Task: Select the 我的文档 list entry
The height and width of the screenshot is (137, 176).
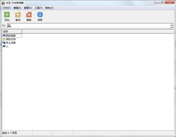Action: click(11, 39)
